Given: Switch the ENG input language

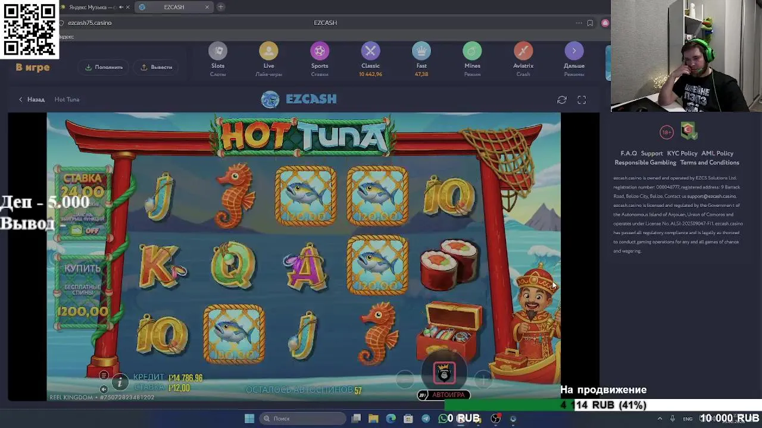Looking at the screenshot, I should 688,419.
